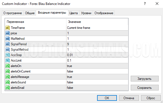Switch to the Общие tab
This screenshot has width=163, height=103.
(30, 13)
